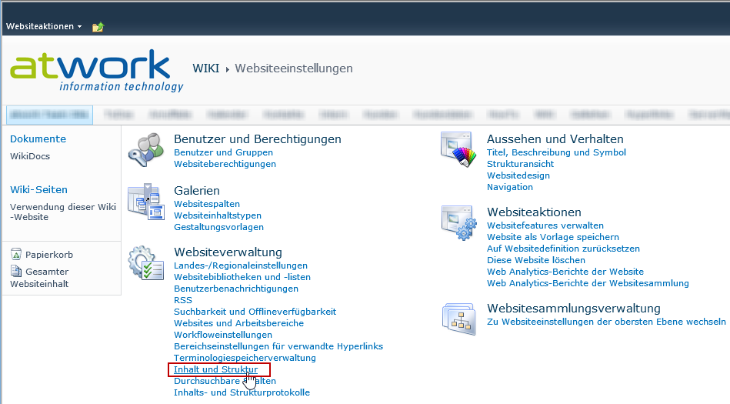The width and height of the screenshot is (730, 404).
Task: Open WikiDocs in the left navigation
Action: [x=29, y=156]
